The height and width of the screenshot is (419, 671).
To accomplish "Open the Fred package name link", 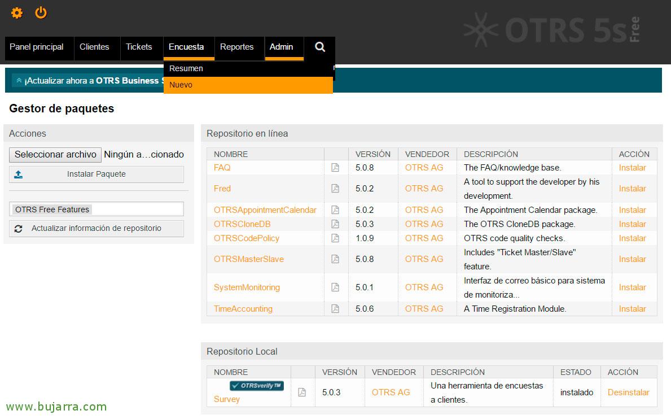I will pos(222,188).
